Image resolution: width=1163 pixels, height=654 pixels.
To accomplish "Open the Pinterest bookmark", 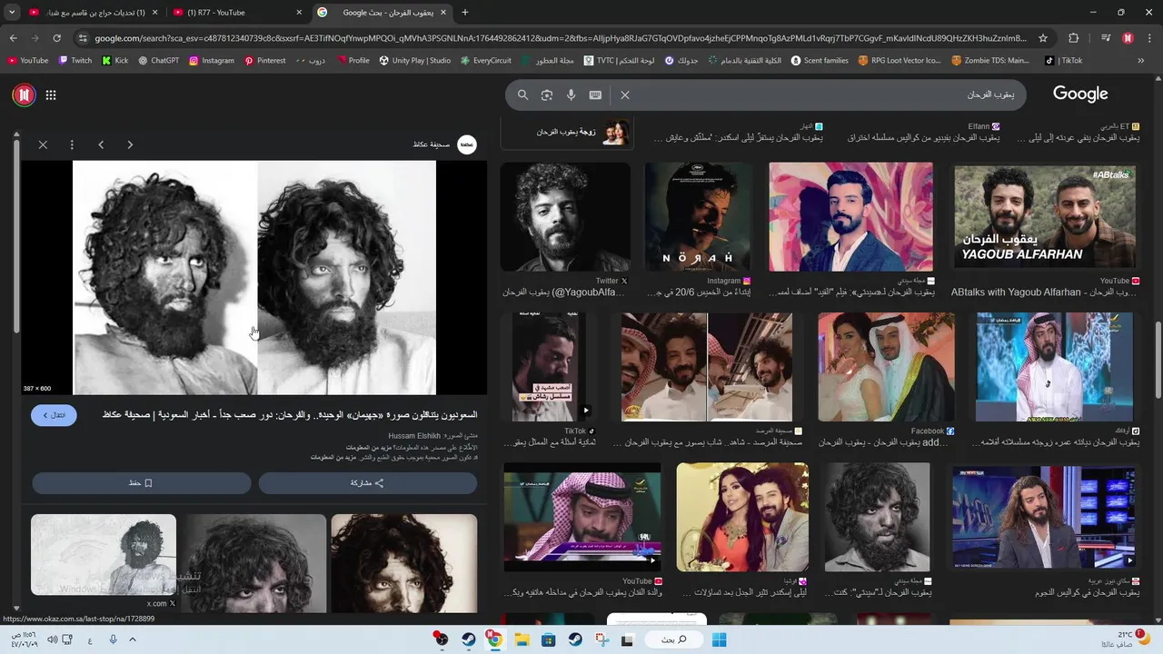I will pyautogui.click(x=265, y=61).
